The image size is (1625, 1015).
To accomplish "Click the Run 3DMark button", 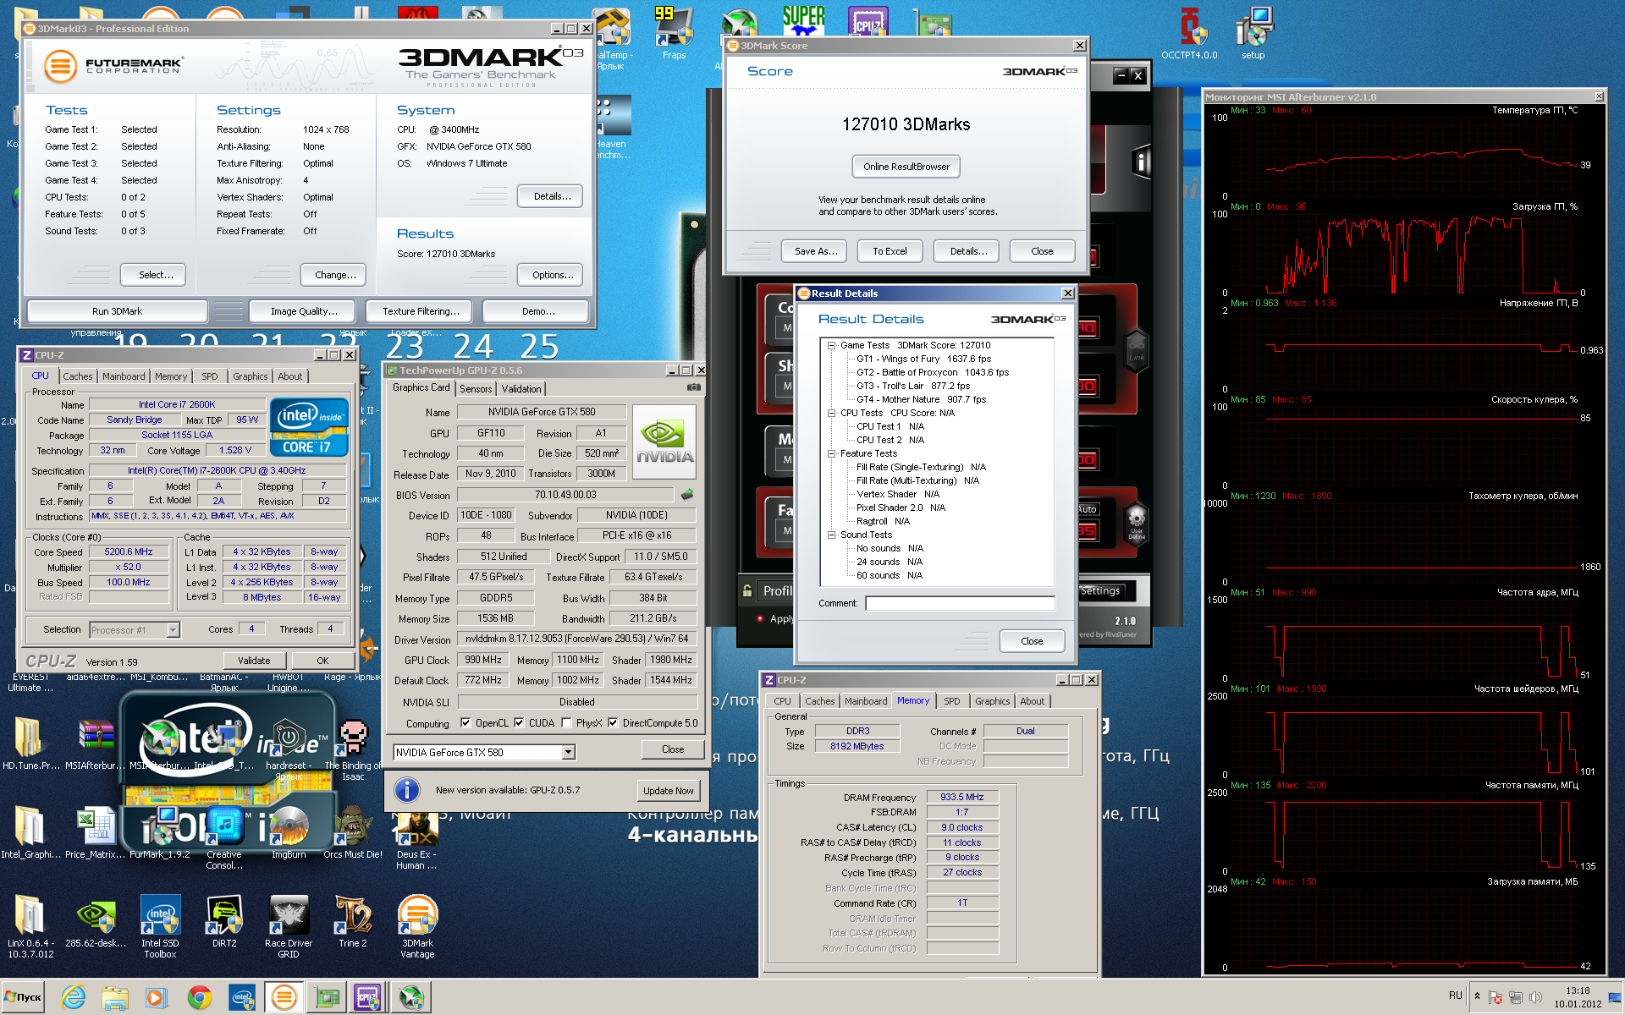I will [x=117, y=311].
